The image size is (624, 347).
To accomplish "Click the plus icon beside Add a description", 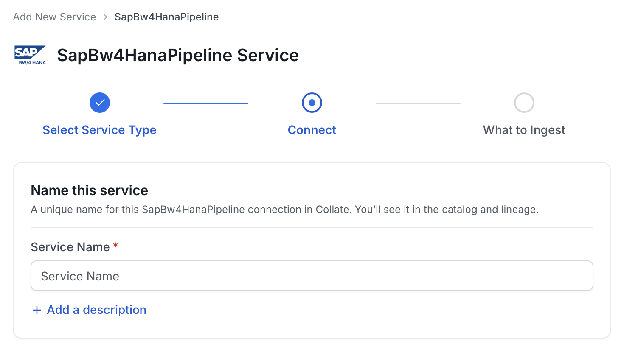I will click(37, 310).
